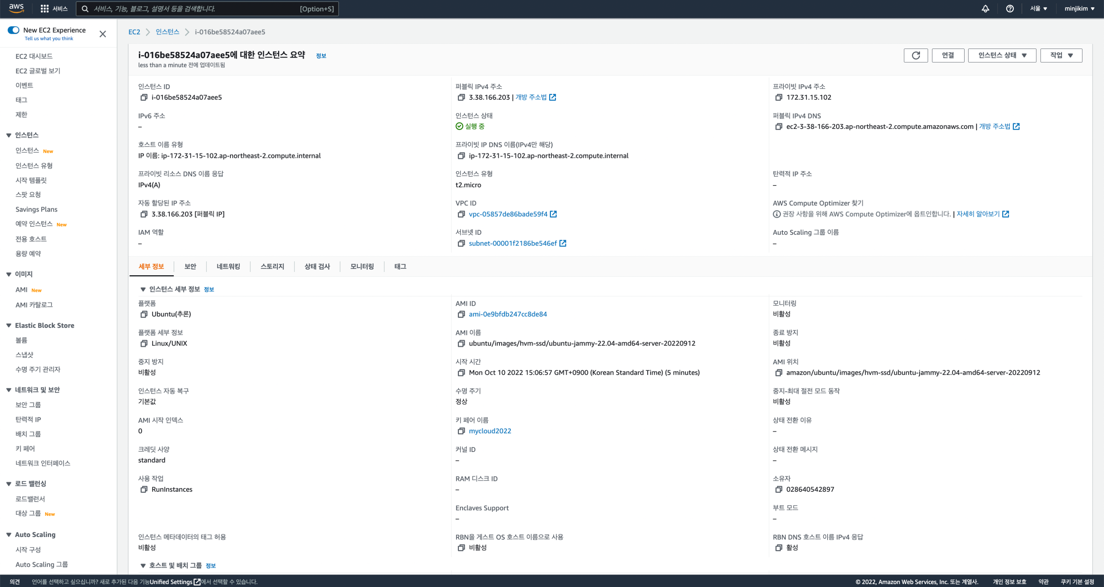Click the 연결 connect button

point(948,55)
